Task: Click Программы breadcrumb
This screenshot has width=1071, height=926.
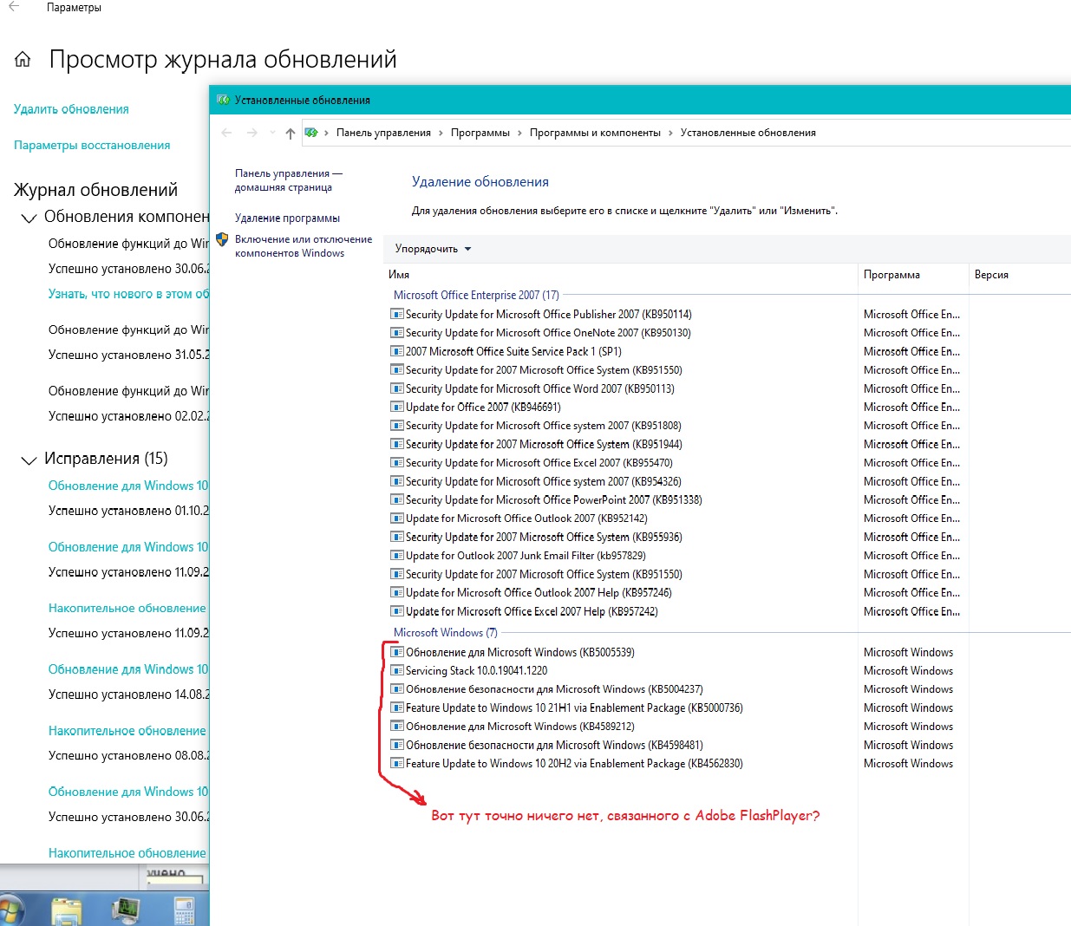Action: [480, 133]
